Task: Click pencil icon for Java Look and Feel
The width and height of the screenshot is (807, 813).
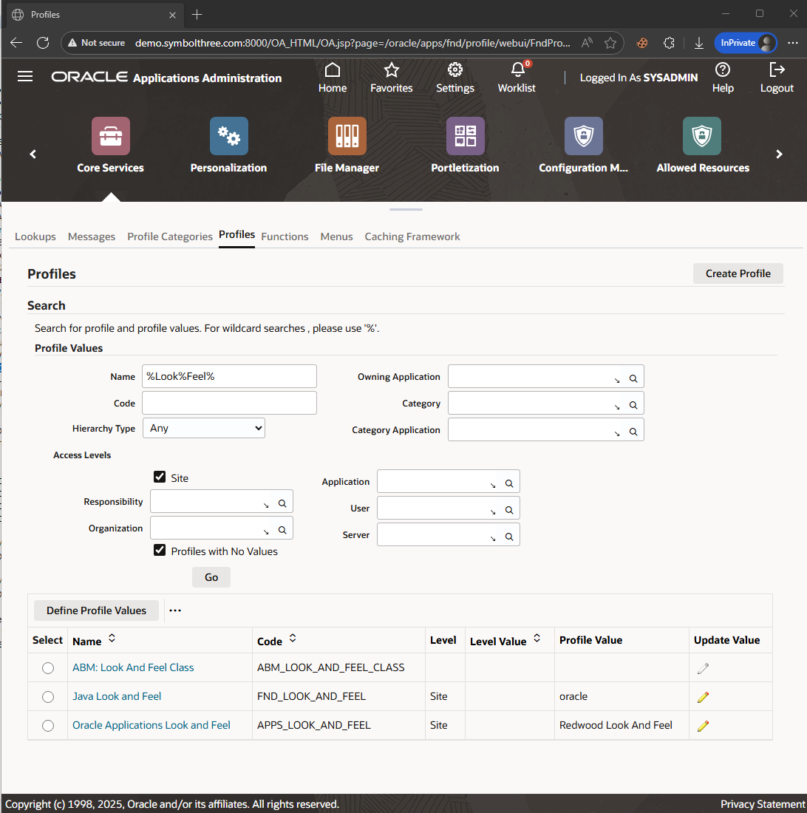Action: [x=703, y=696]
